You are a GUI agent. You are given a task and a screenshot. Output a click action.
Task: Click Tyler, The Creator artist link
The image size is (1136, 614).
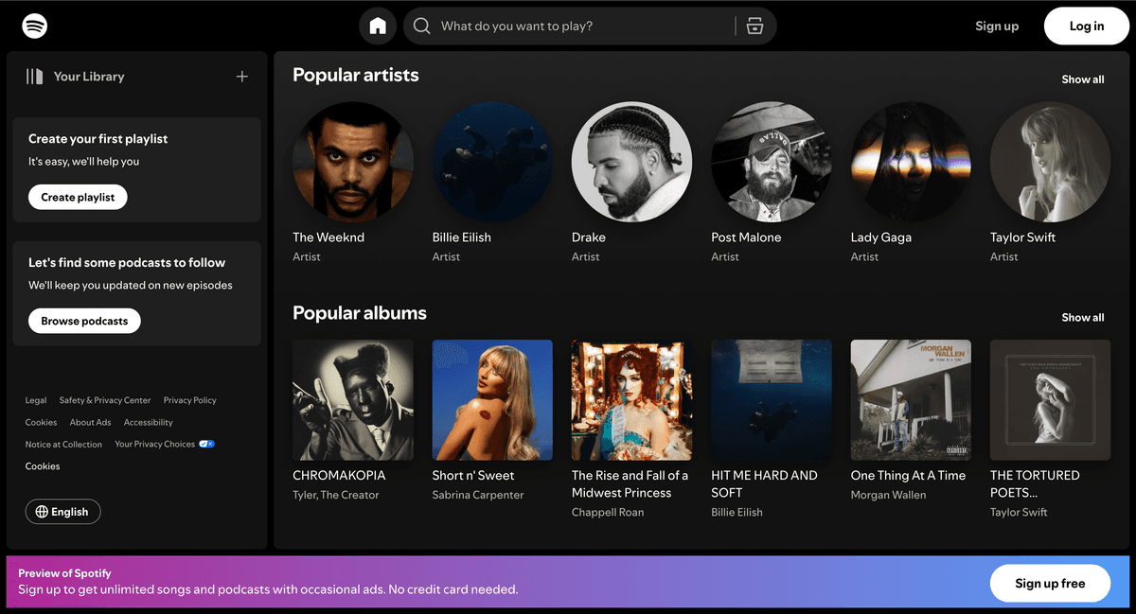coord(336,495)
